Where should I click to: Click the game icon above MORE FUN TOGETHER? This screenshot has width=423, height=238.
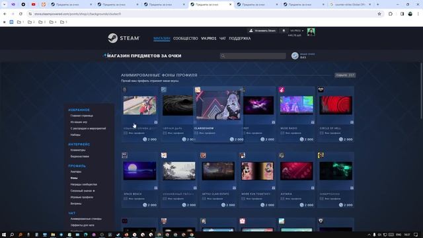(x=243, y=155)
